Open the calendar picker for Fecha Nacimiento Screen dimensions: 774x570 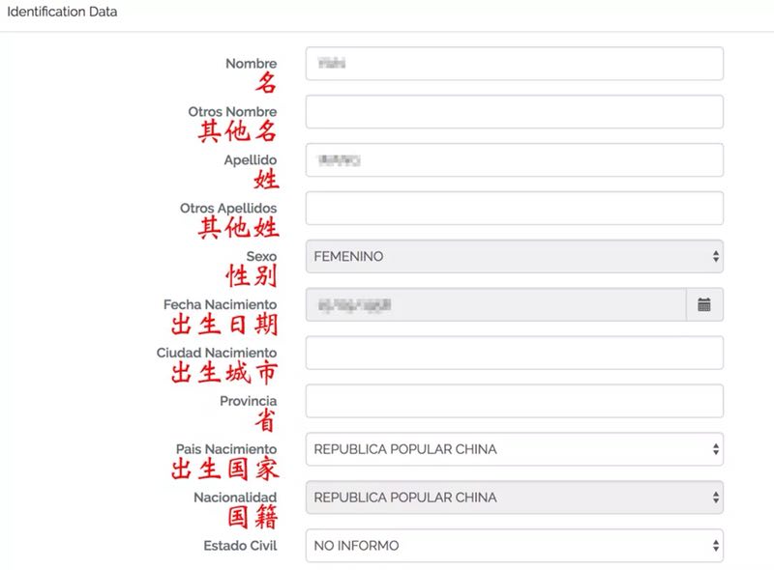[704, 304]
